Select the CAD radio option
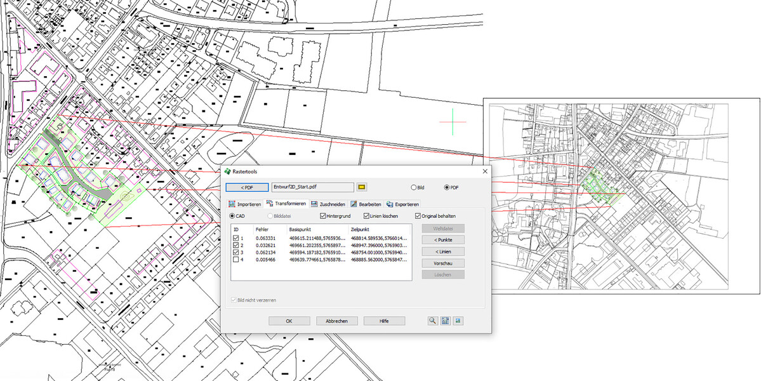The width and height of the screenshot is (761, 381). click(x=232, y=215)
